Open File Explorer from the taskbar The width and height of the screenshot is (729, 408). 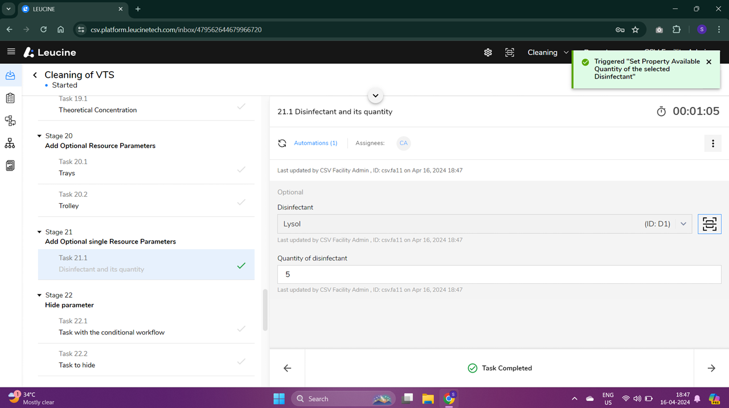pos(428,398)
